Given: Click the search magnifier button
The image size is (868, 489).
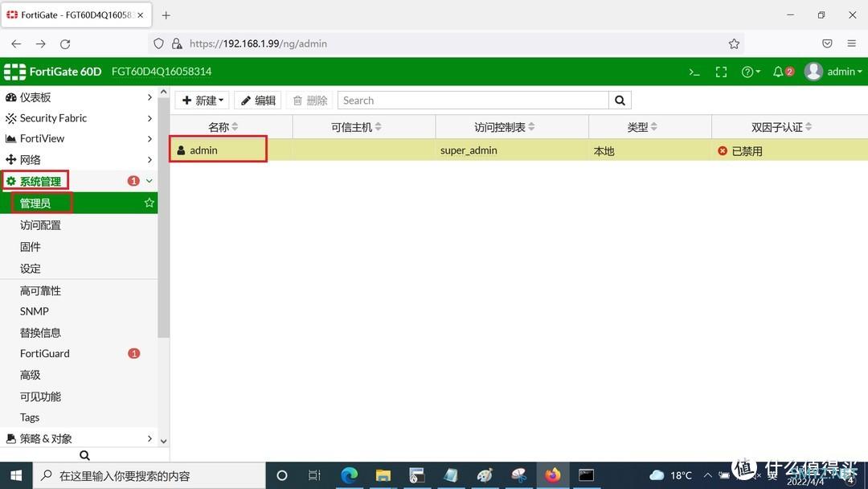Looking at the screenshot, I should (620, 101).
